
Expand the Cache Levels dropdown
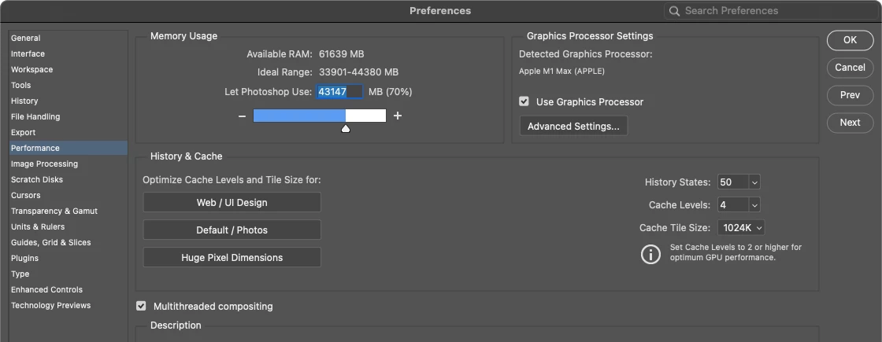pyautogui.click(x=738, y=205)
